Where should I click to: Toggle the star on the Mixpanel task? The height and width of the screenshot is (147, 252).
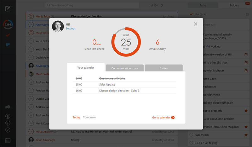click(246, 127)
